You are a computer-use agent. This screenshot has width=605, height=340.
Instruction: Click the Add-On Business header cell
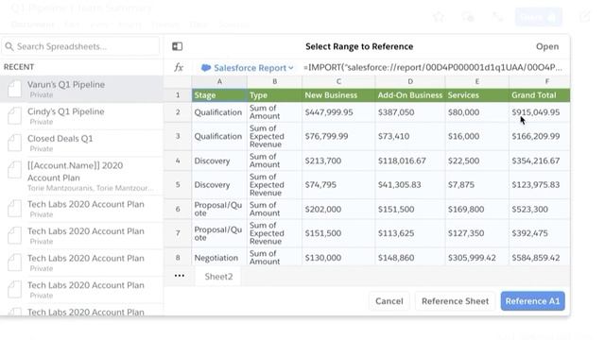(410, 95)
